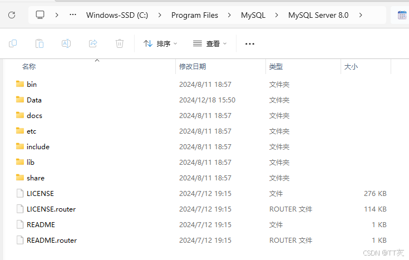Expand the chevron after Program Files
Viewport: 409px width, 260px height.
tap(229, 15)
